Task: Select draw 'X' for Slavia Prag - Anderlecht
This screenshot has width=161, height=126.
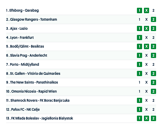Action: click(146, 55)
